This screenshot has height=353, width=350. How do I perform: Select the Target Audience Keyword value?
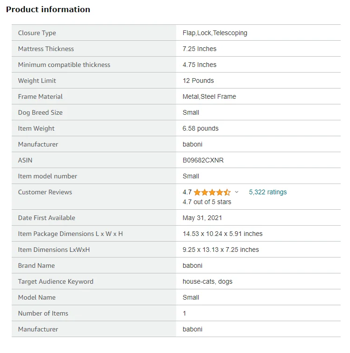(x=207, y=281)
